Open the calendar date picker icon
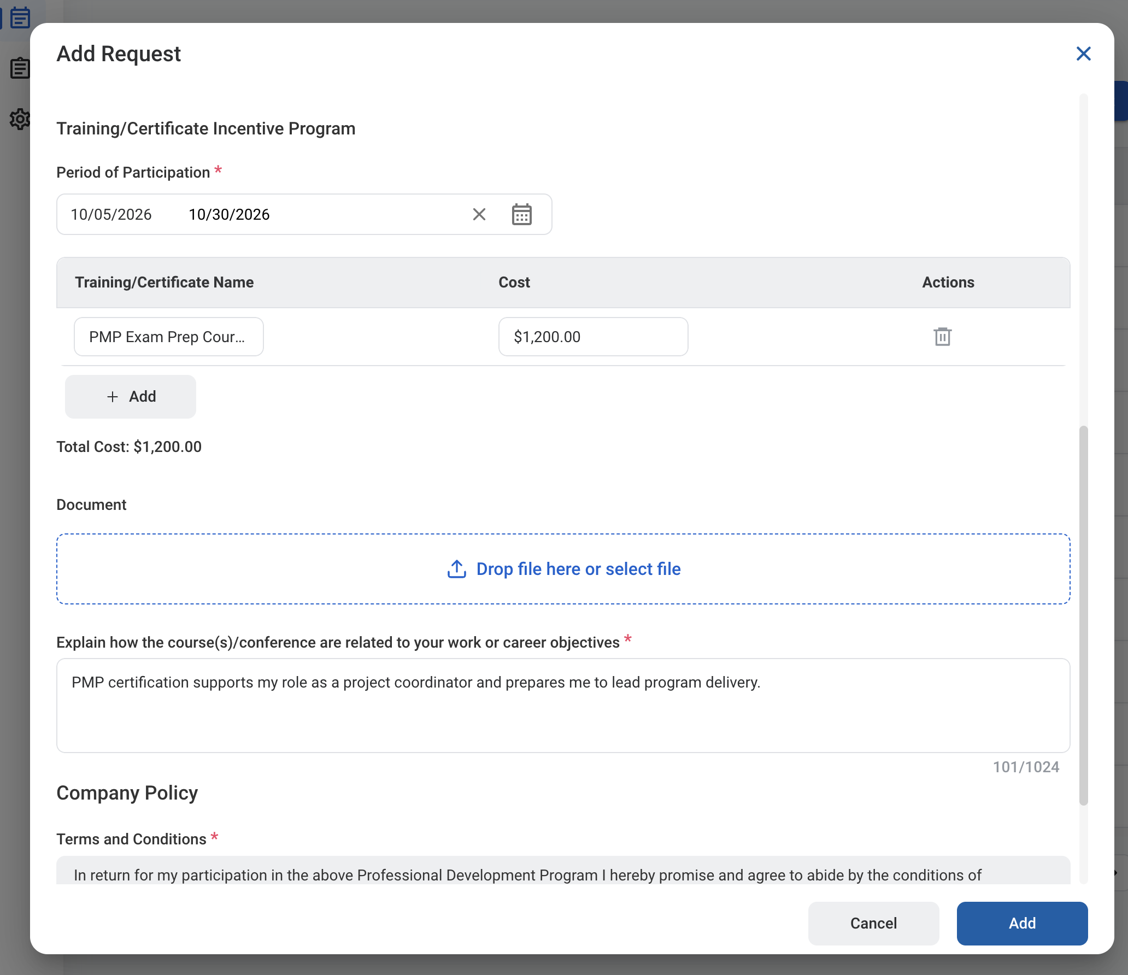 (x=521, y=214)
